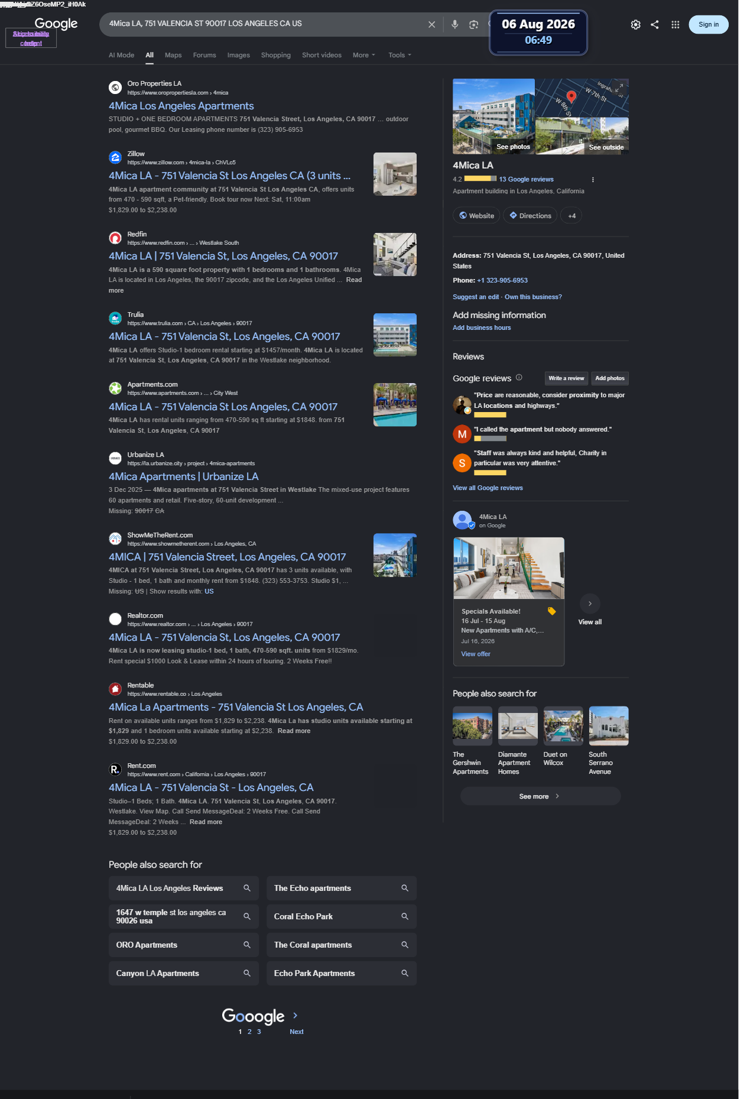Go to results page 2
Viewport: 747px width, 1099px height.
pyautogui.click(x=249, y=1032)
